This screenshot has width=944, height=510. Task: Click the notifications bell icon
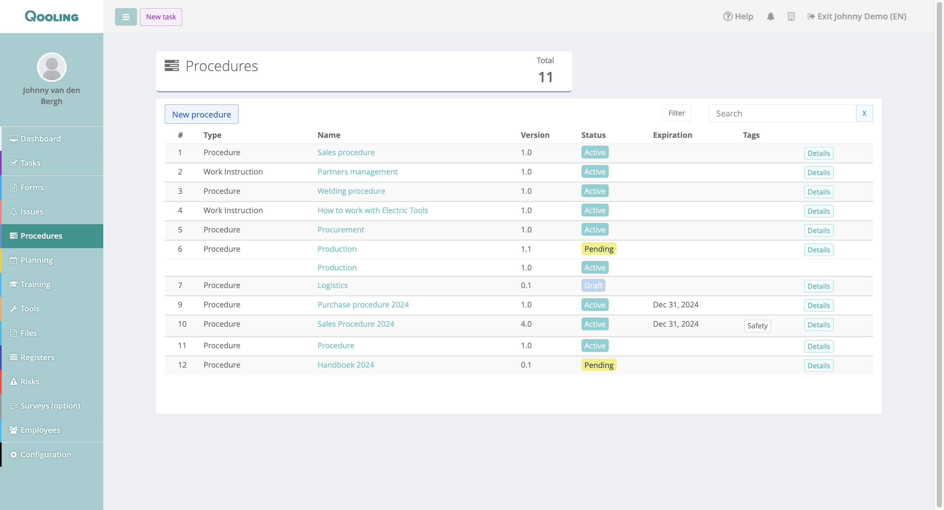click(x=770, y=16)
